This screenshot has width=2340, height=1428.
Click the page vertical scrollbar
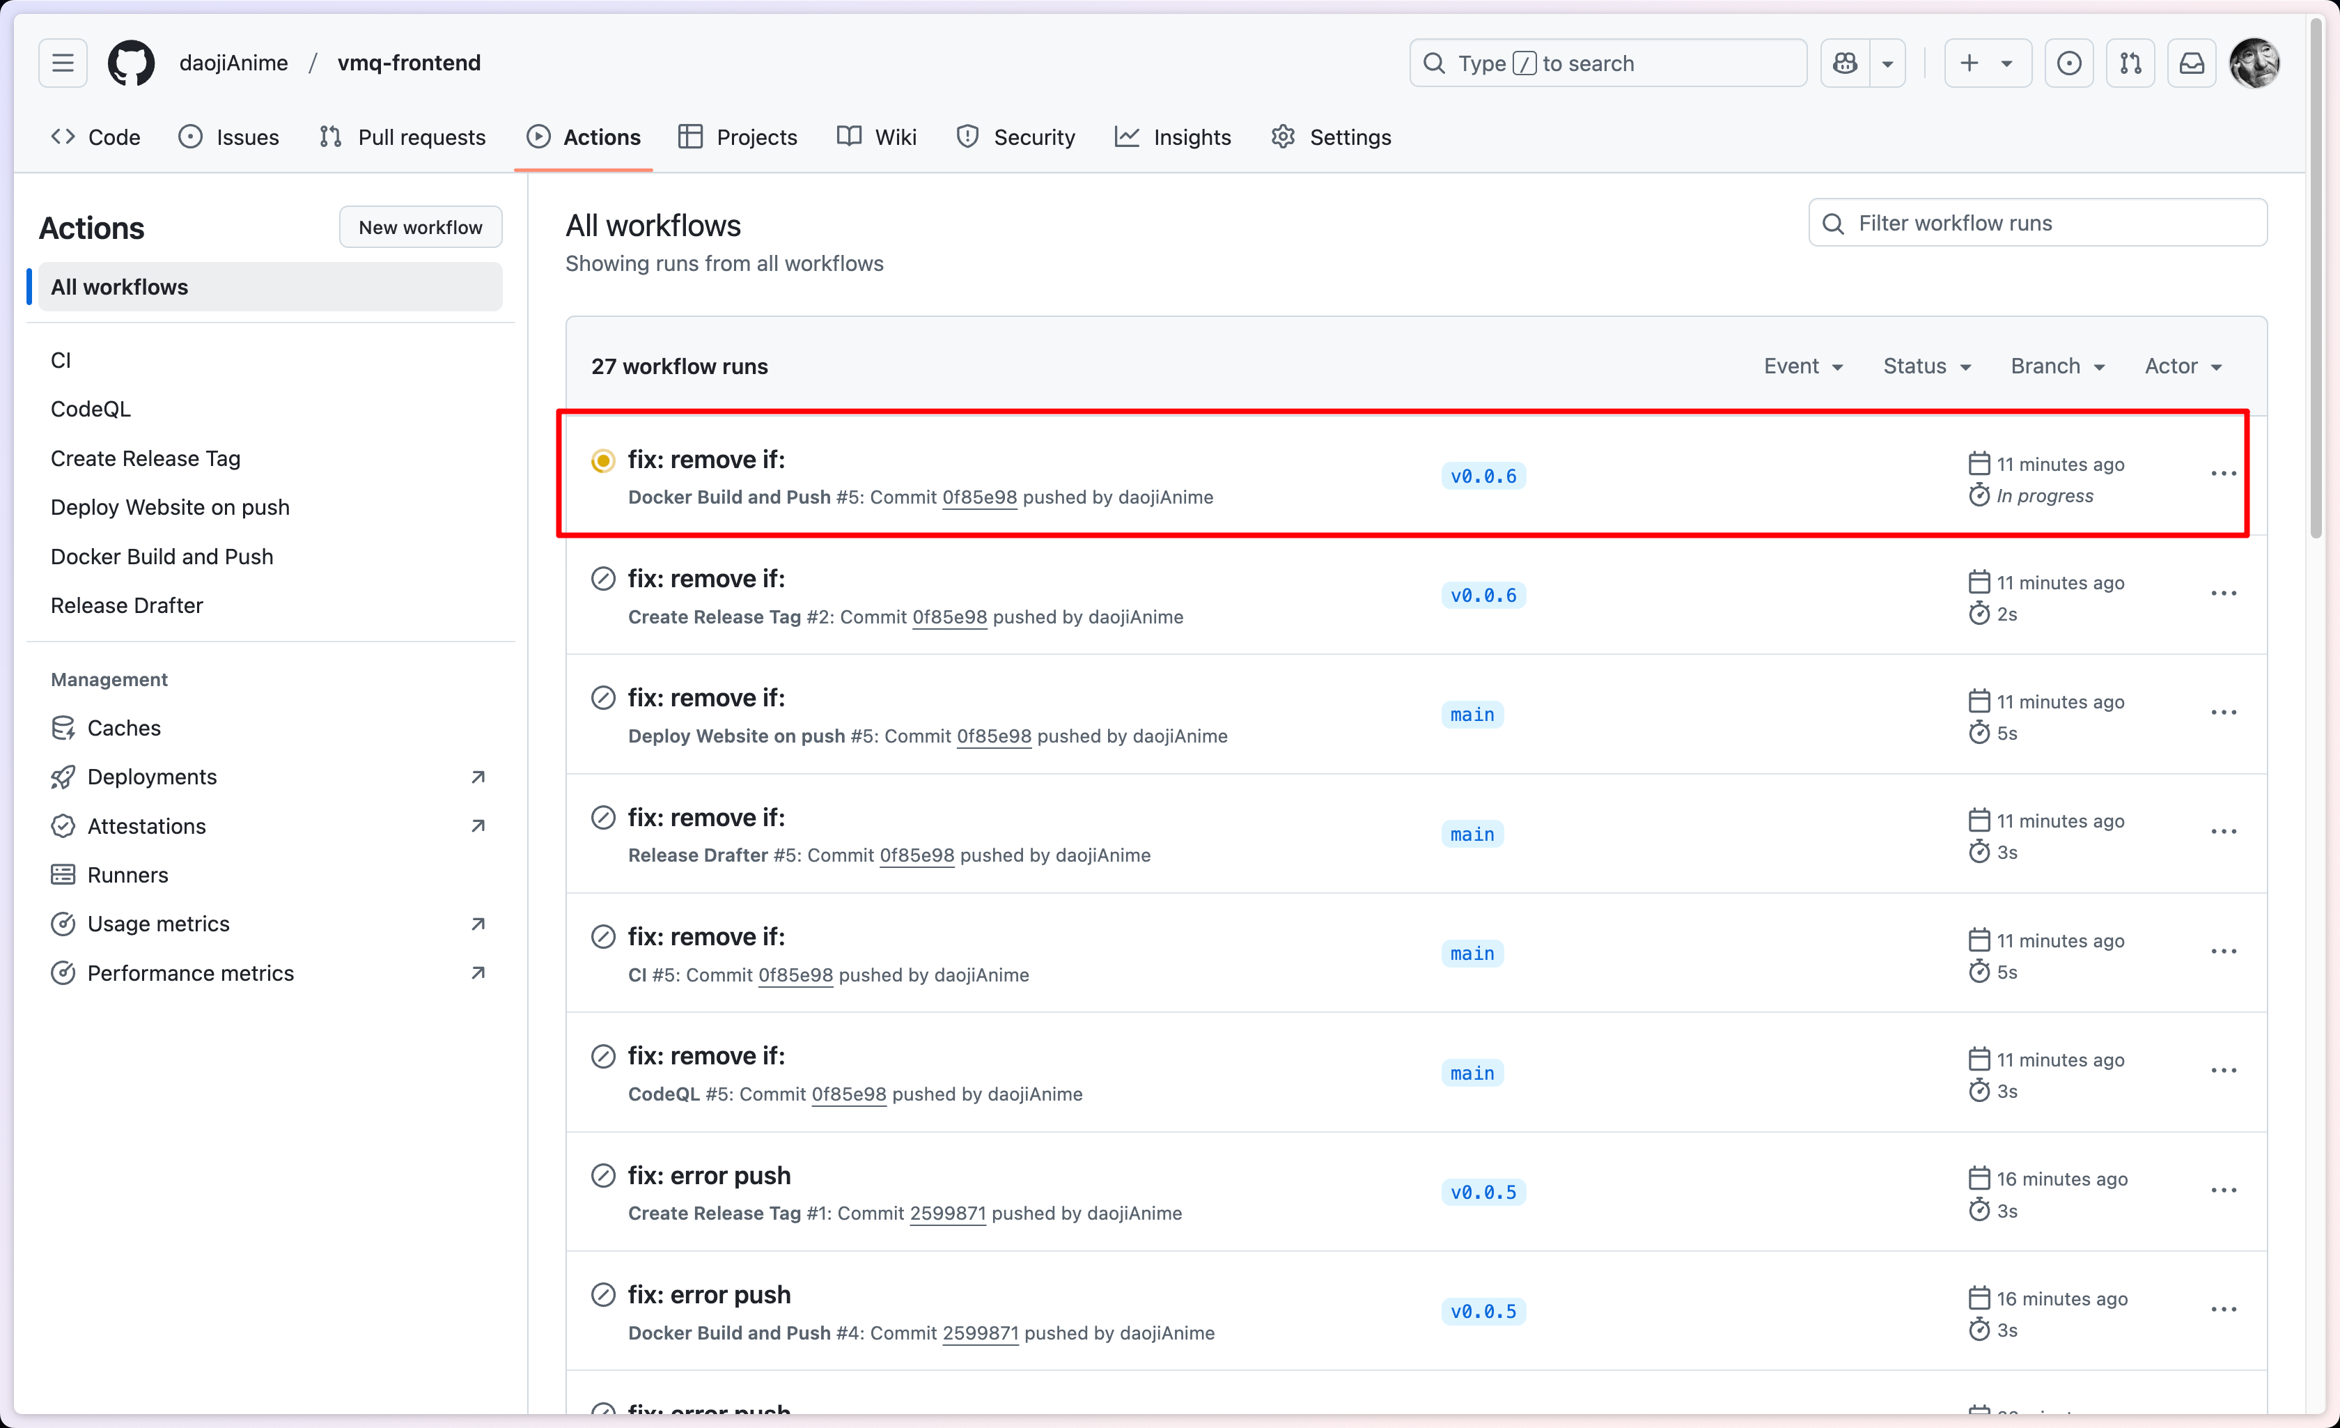point(2316,277)
